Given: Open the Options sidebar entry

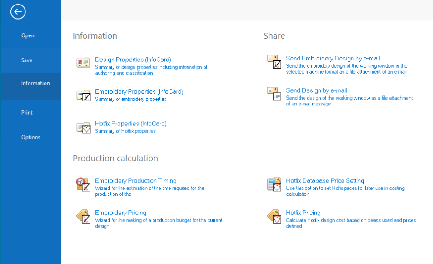Looking at the screenshot, I should (31, 137).
